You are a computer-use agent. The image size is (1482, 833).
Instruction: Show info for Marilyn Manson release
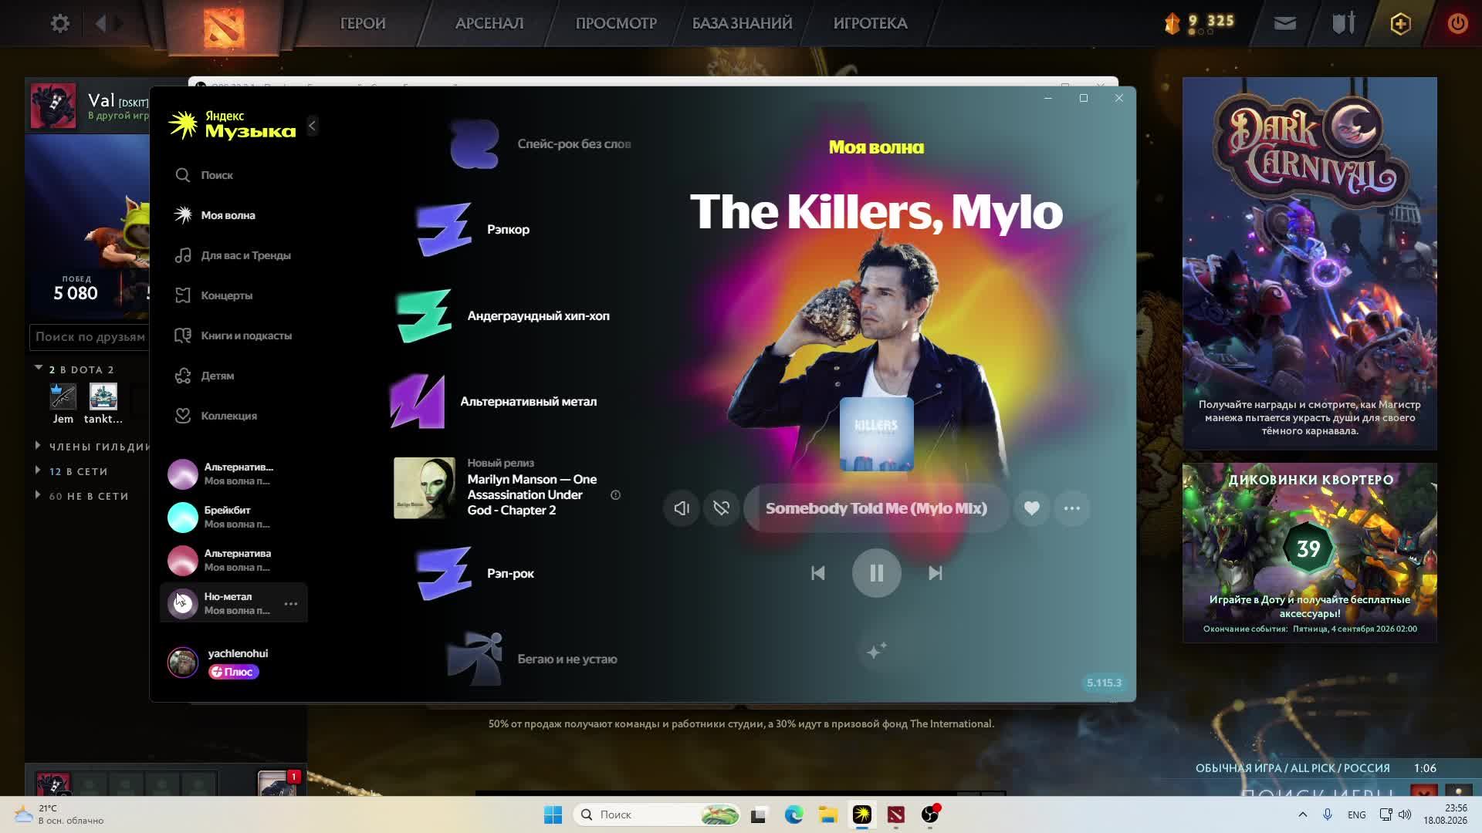[615, 495]
